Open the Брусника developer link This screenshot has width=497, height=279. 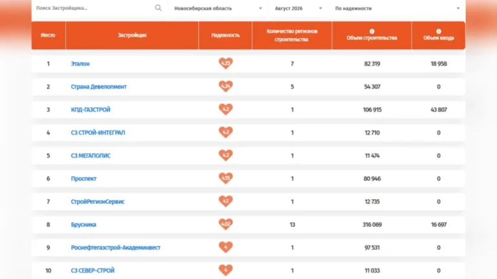(x=83, y=225)
